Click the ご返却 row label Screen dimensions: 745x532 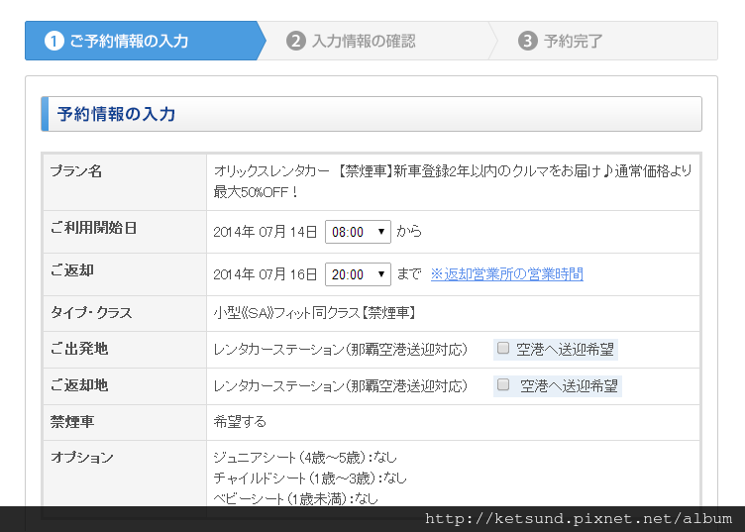[x=72, y=270]
